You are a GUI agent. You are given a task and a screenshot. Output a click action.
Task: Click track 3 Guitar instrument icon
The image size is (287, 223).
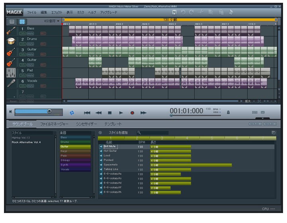click(11, 52)
